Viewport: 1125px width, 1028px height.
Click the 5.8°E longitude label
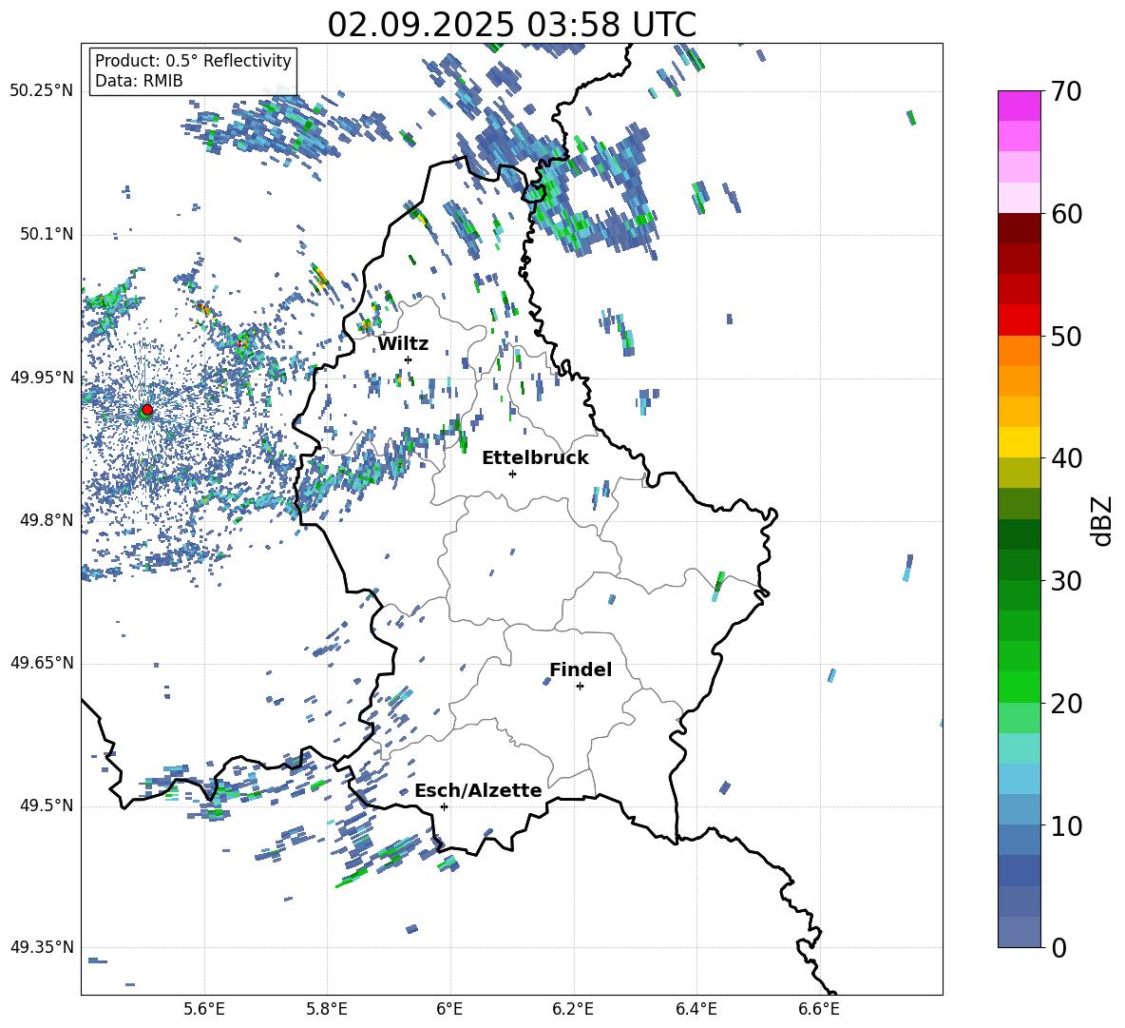click(327, 1010)
